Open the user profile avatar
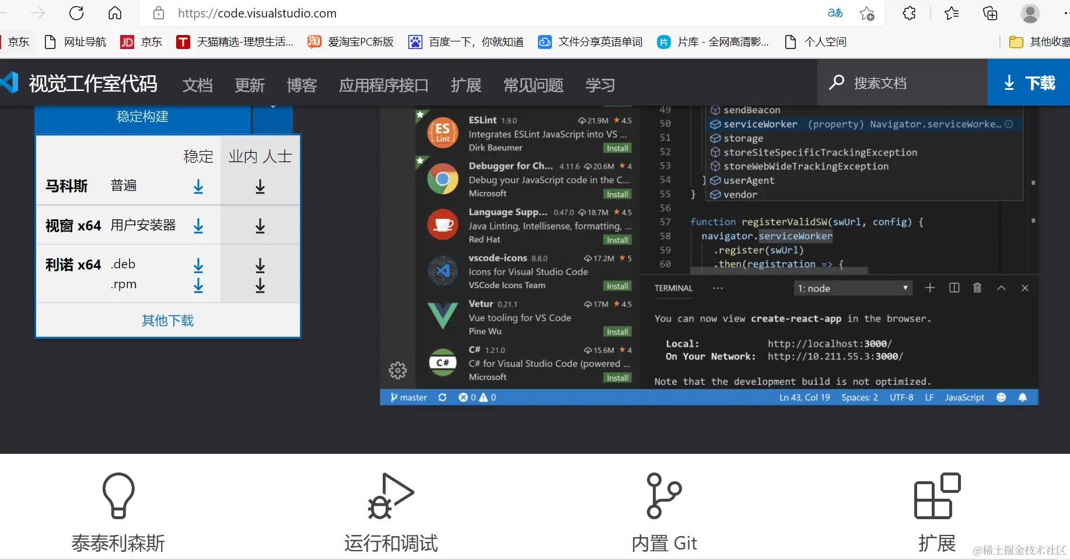 [1030, 13]
